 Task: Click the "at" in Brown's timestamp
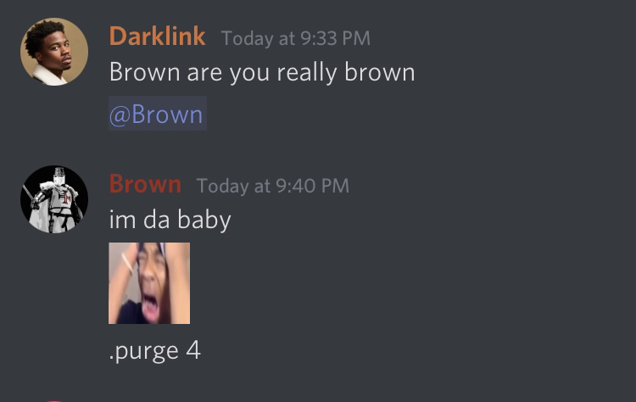tap(262, 187)
